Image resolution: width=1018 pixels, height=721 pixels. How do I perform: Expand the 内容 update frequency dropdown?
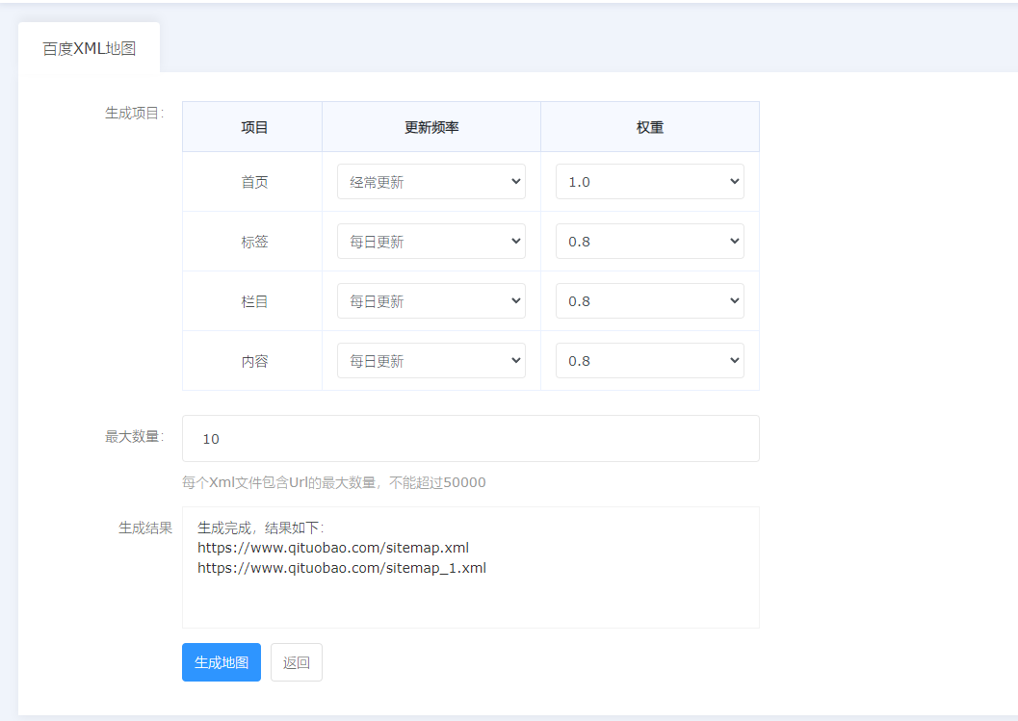431,361
